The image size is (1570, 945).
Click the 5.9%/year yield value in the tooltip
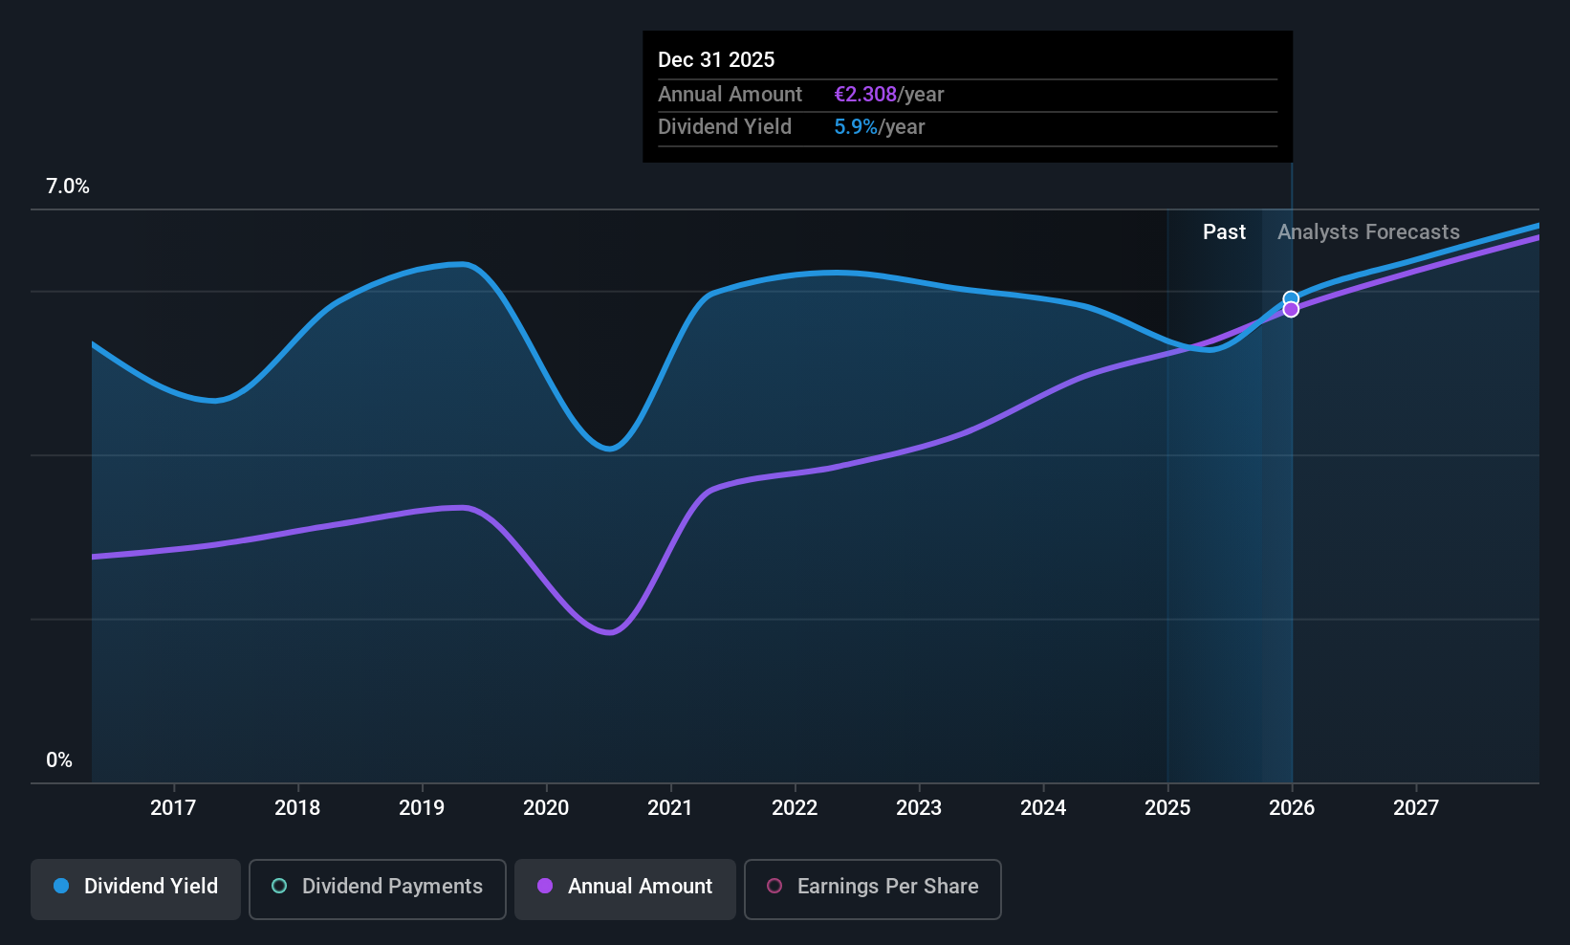click(879, 127)
